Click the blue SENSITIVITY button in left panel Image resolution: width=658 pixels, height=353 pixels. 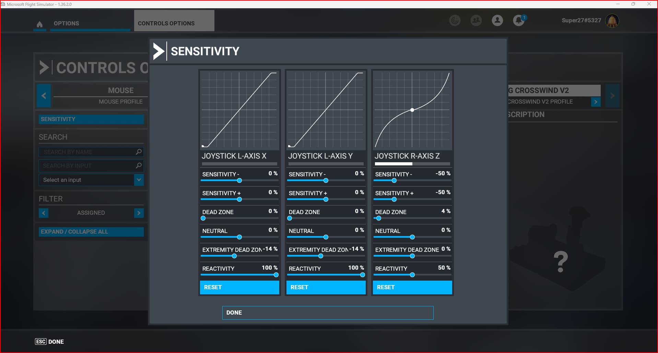click(x=91, y=119)
